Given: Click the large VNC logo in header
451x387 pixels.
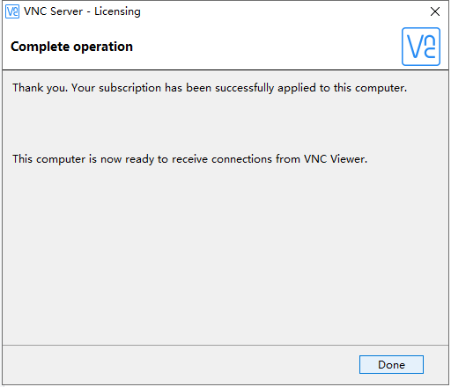Looking at the screenshot, I should [421, 47].
